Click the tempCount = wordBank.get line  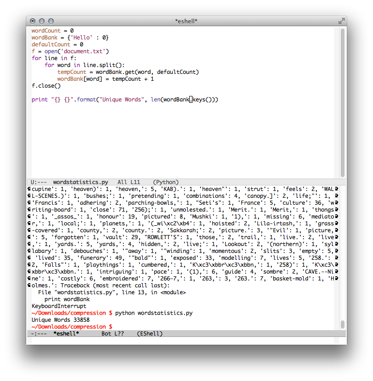coord(128,72)
